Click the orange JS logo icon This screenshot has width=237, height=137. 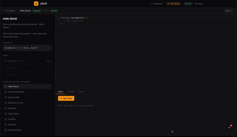click(36, 4)
